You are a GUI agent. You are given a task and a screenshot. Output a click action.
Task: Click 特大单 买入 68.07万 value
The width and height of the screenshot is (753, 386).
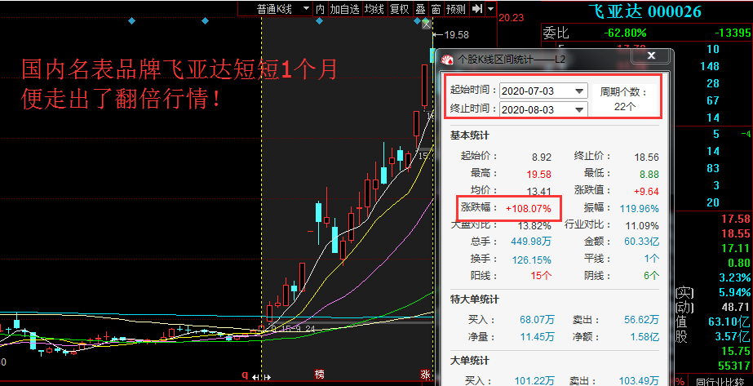(x=537, y=320)
